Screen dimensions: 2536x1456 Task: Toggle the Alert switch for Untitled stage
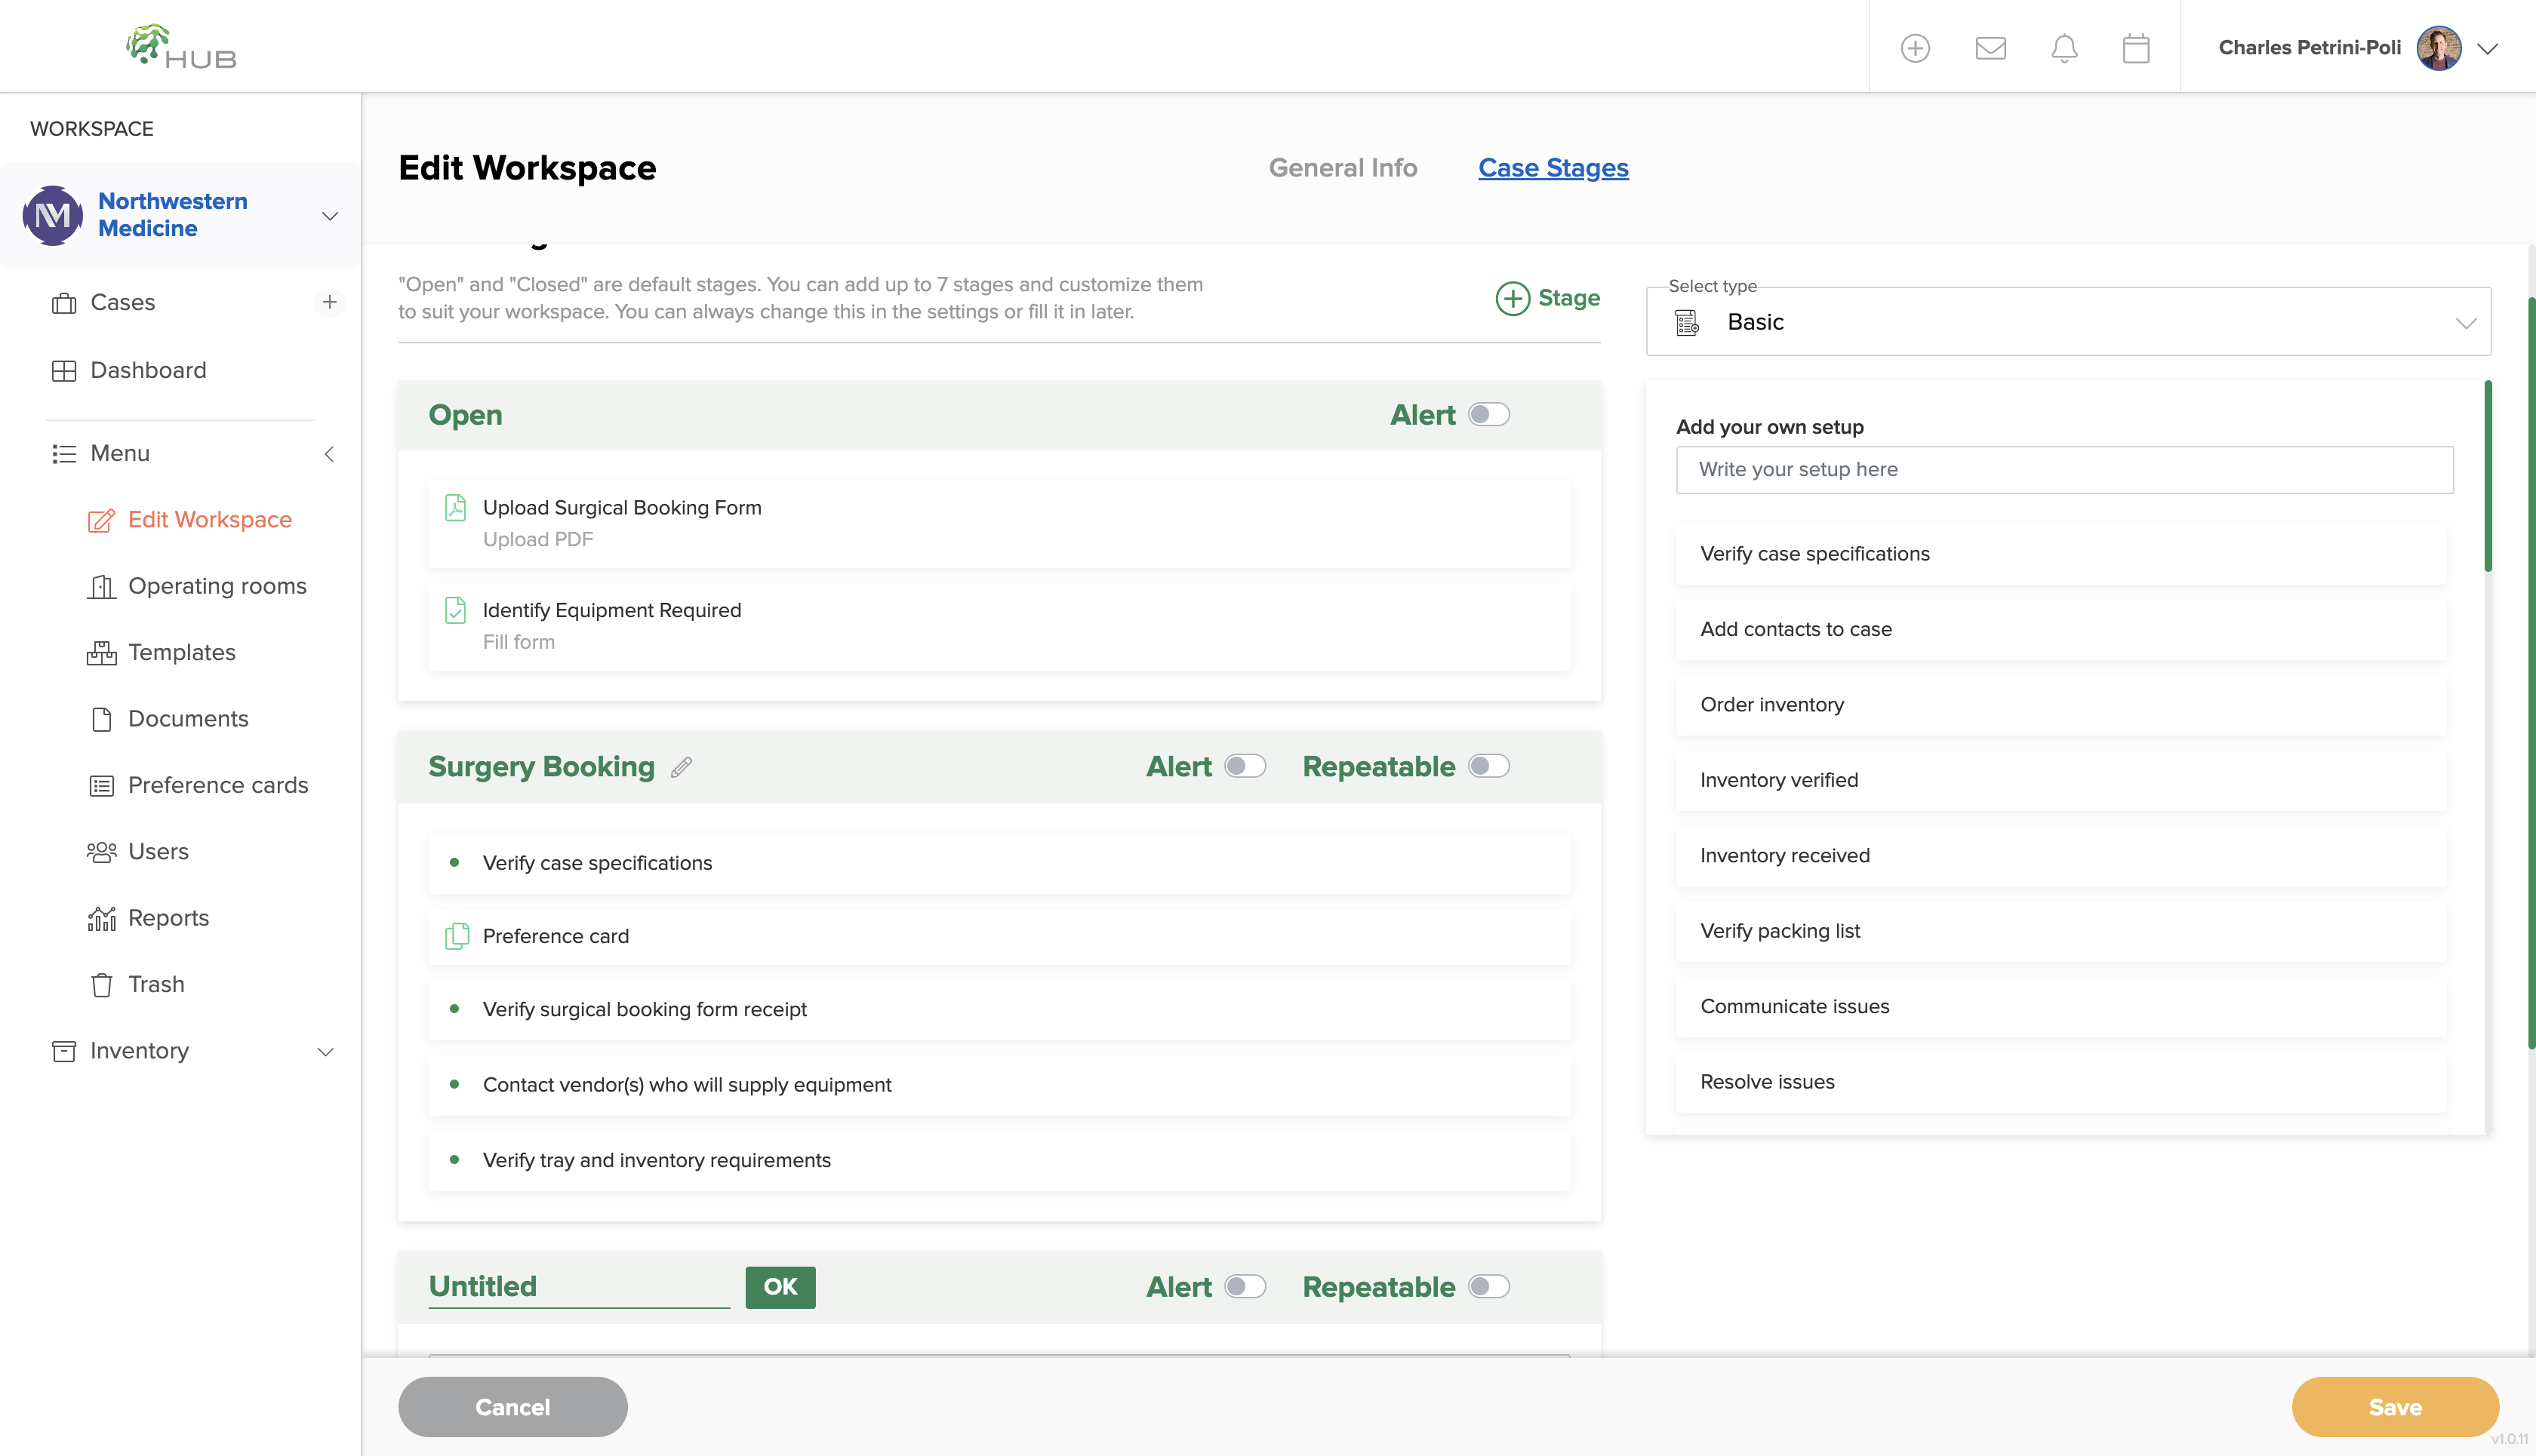click(x=1245, y=1286)
